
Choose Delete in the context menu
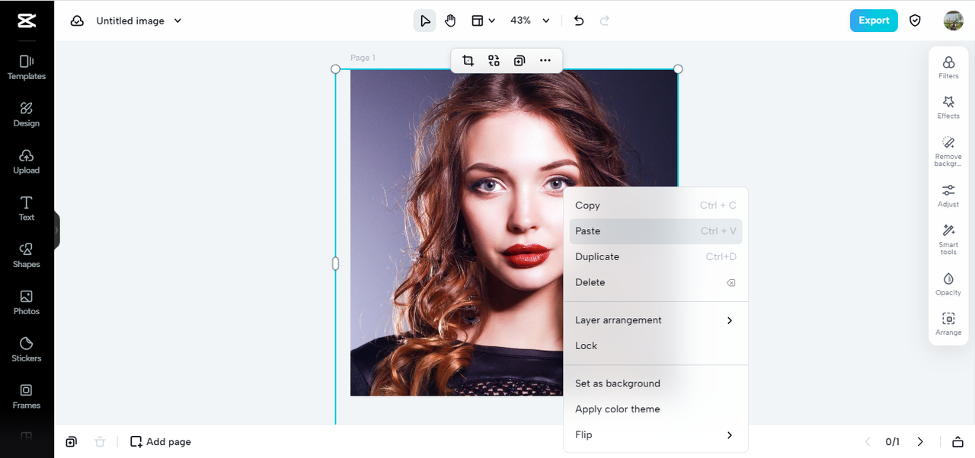pyautogui.click(x=655, y=282)
